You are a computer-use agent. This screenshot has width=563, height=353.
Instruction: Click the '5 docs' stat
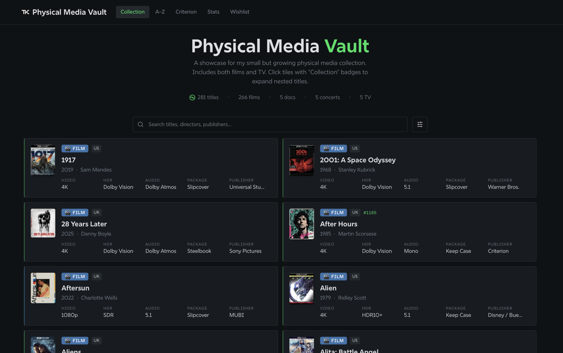click(x=288, y=97)
